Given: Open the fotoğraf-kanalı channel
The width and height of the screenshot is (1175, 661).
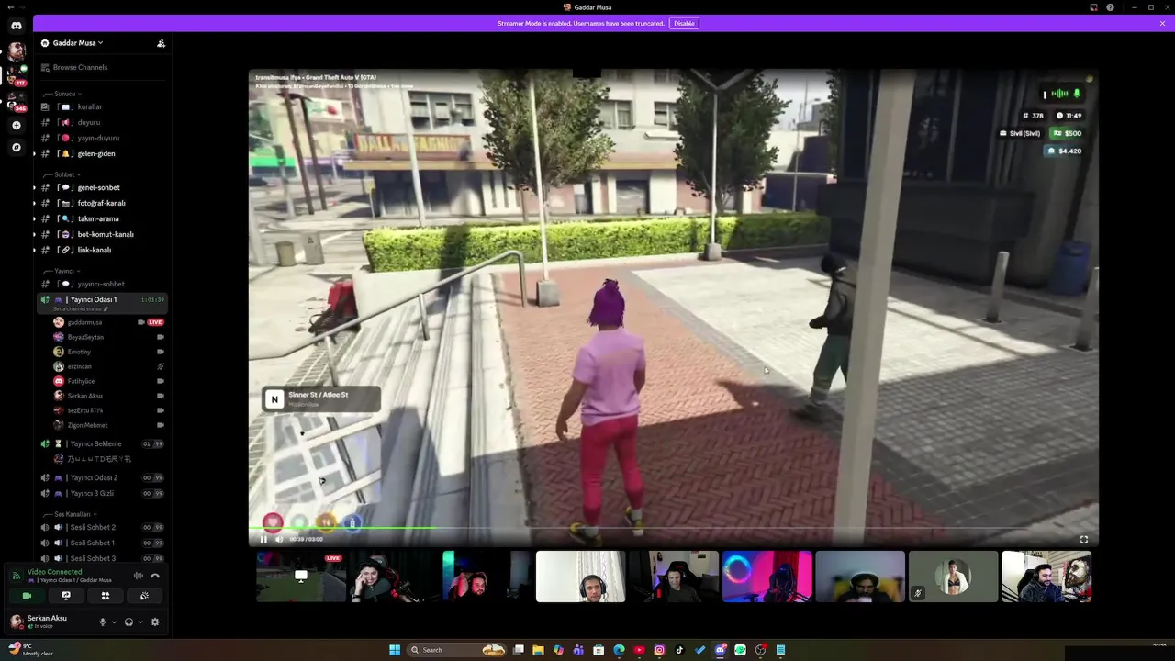Looking at the screenshot, I should 101,203.
